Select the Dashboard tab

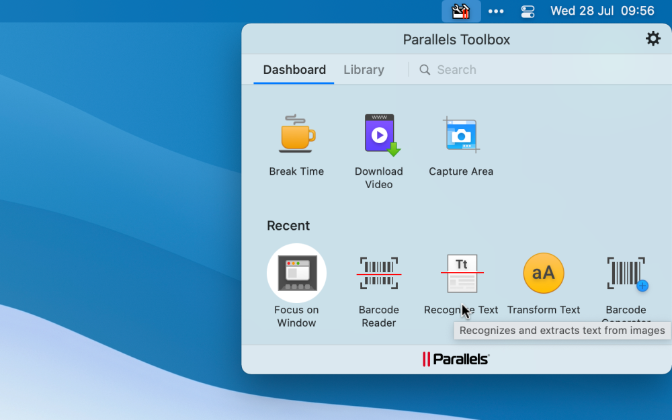(x=294, y=70)
